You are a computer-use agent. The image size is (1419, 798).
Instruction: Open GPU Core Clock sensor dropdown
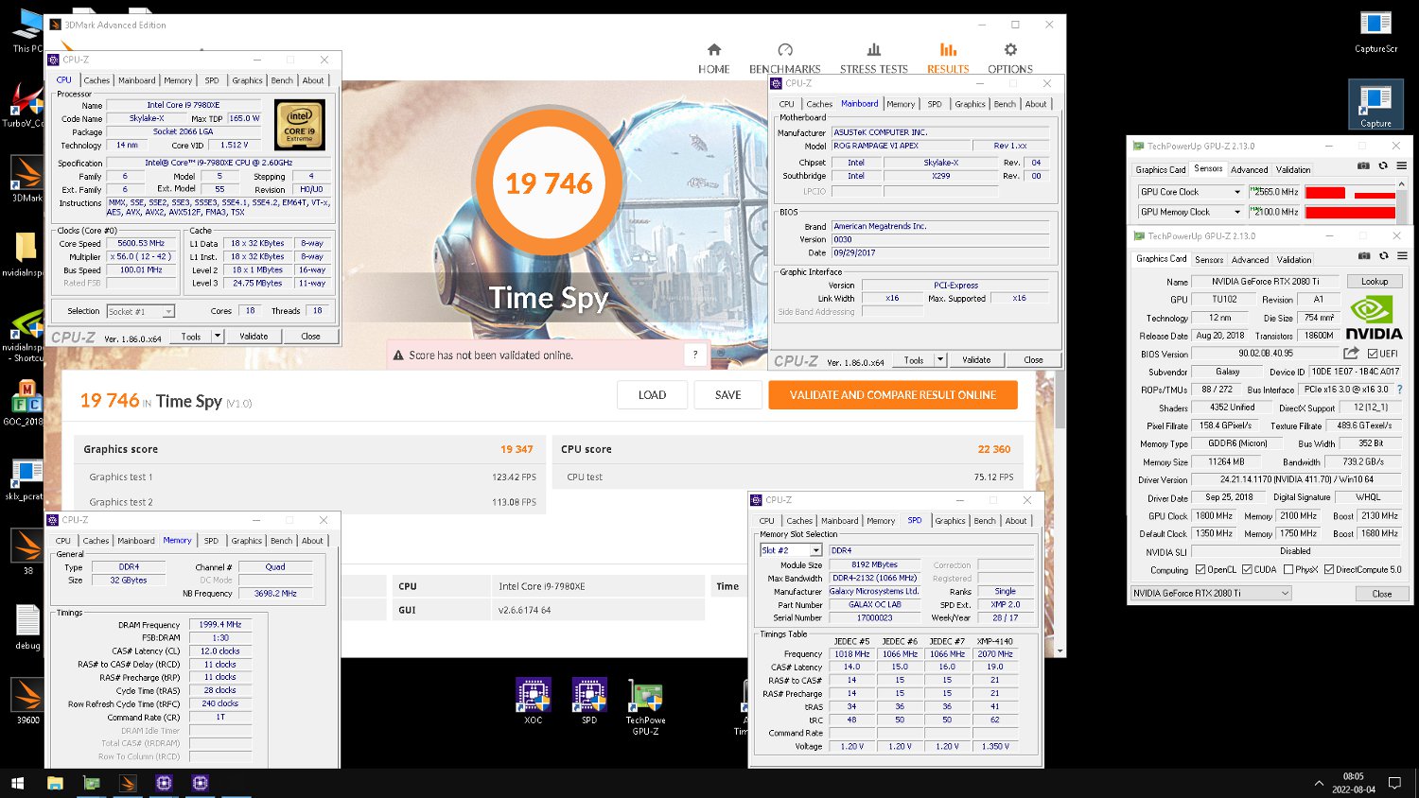(x=1237, y=192)
